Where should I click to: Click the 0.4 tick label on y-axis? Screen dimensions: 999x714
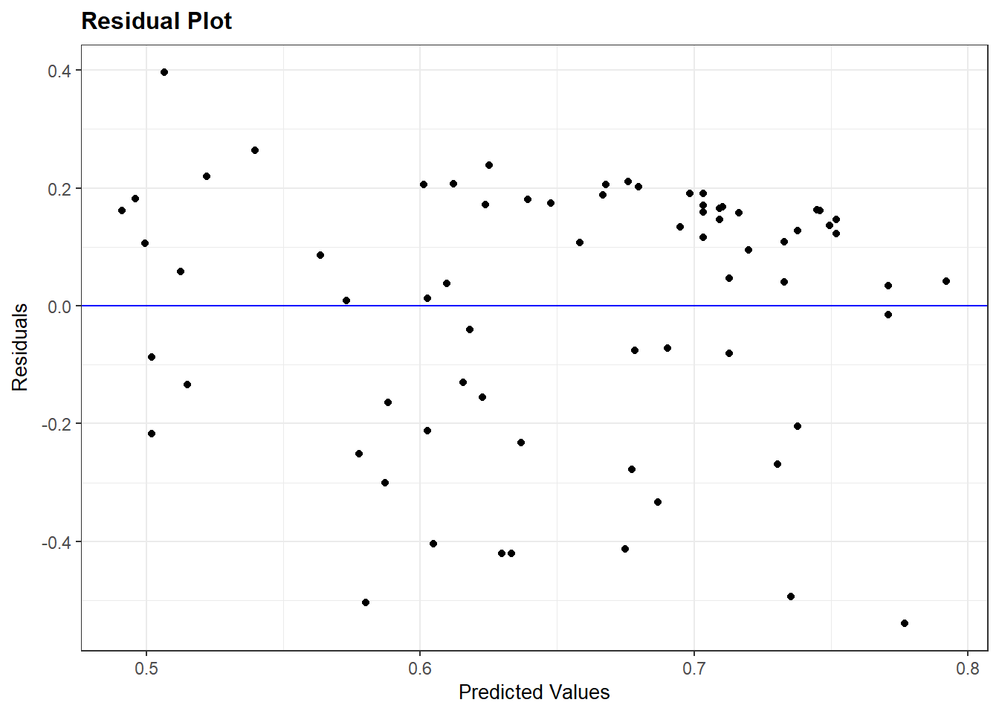[x=59, y=71]
